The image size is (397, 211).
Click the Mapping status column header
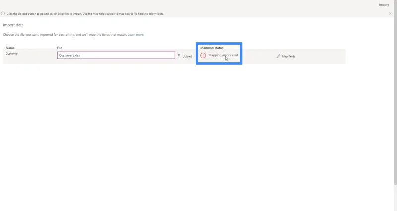tap(212, 48)
